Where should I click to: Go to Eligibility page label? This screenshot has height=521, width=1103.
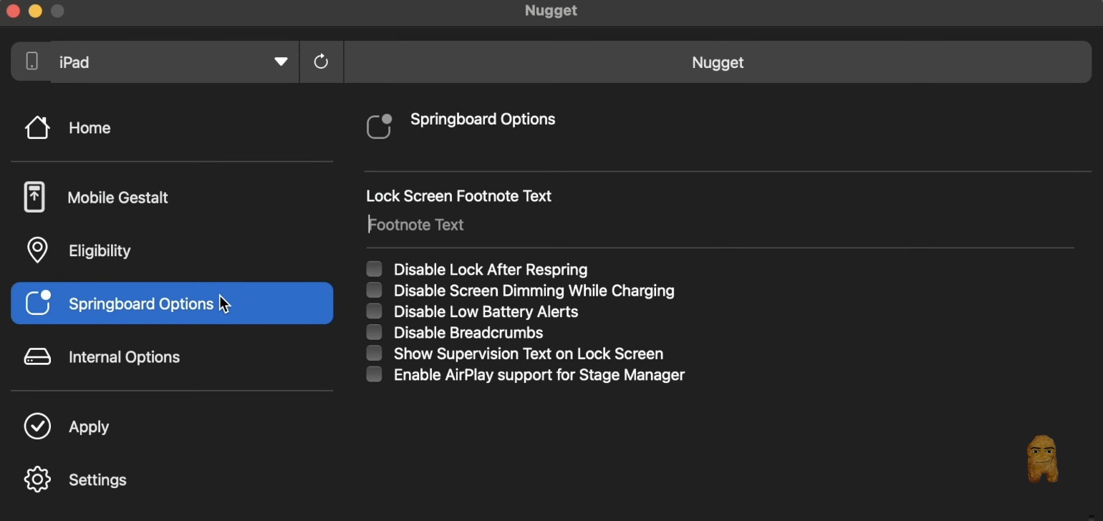tap(100, 251)
